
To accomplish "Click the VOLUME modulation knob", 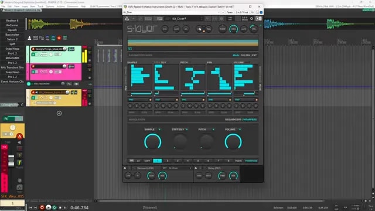I will click(233, 142).
